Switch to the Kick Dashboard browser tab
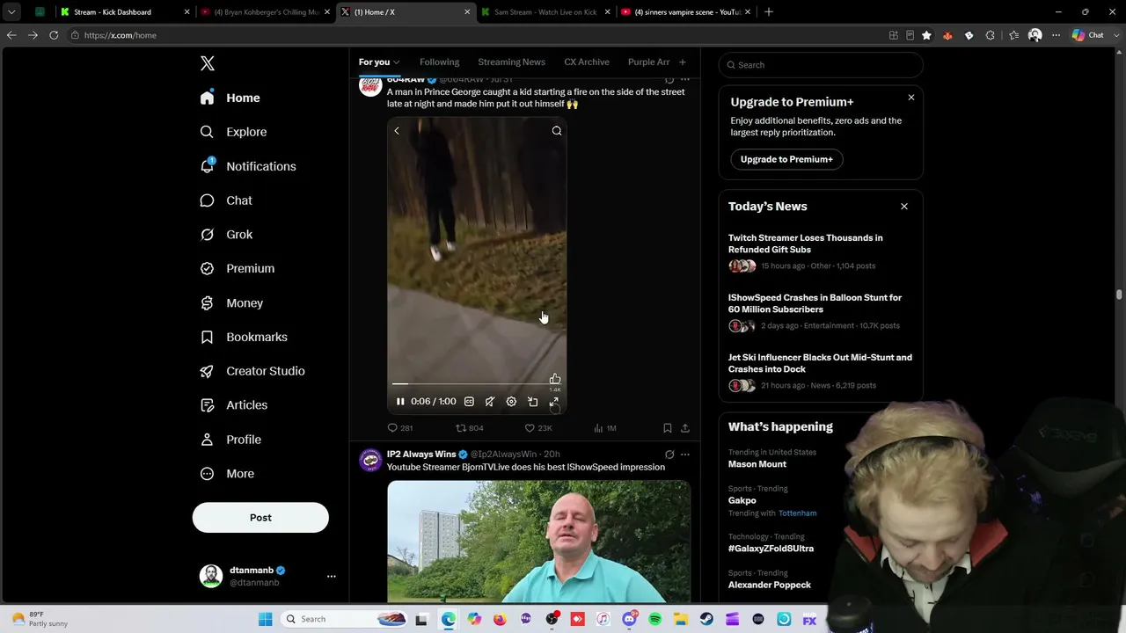The image size is (1126, 633). pyautogui.click(x=125, y=12)
